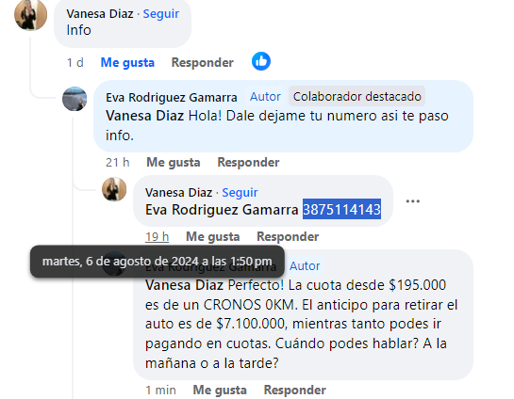Like Eva's 'dejame tu numero' reply
Viewport: 514px width, 399px height.
174,162
